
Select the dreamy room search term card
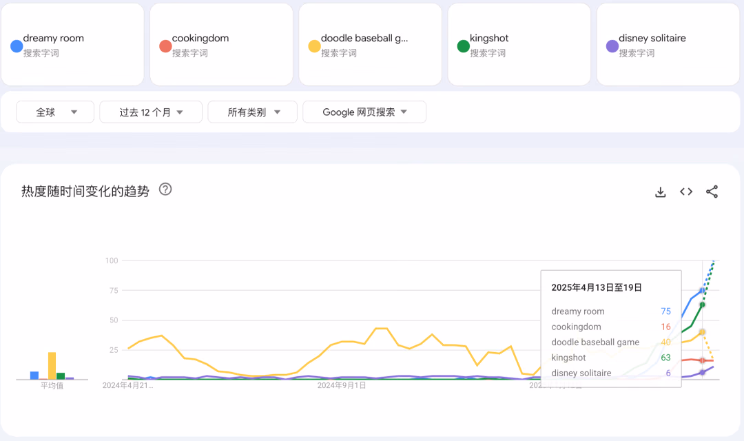[72, 45]
